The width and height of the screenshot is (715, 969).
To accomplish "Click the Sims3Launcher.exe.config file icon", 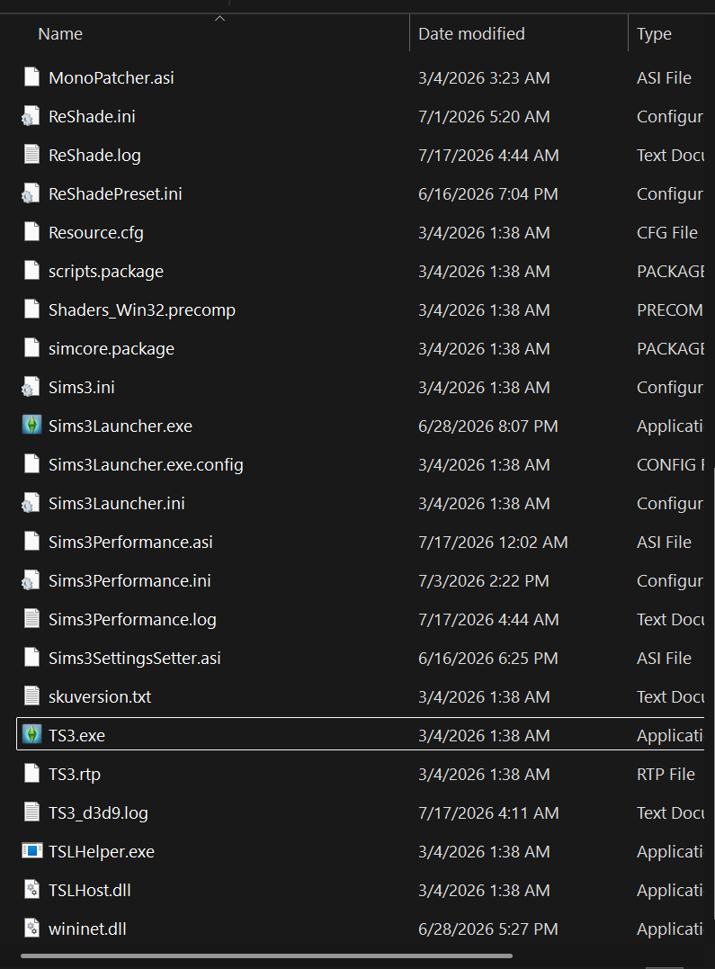I will click(x=31, y=464).
